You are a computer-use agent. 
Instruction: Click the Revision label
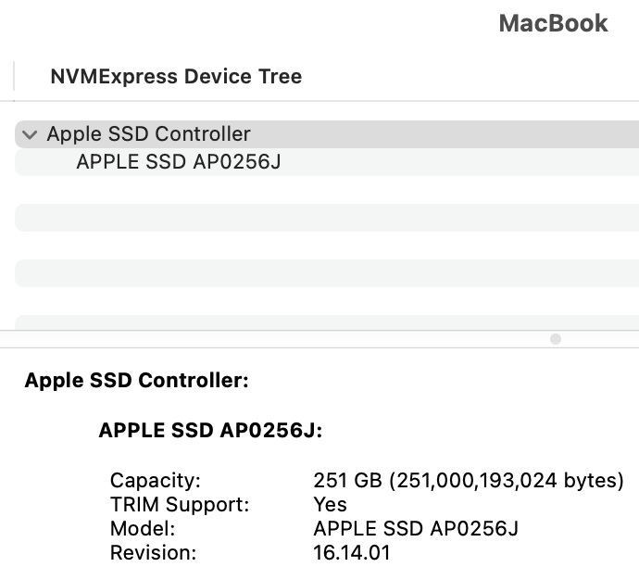[153, 553]
